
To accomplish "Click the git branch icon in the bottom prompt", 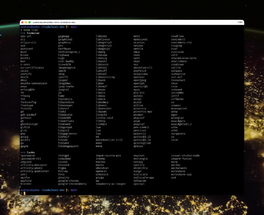I will point(66,190).
